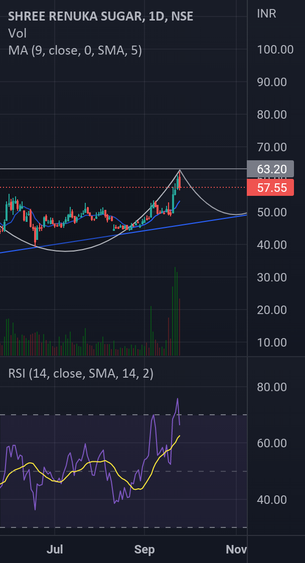Click the 90.00 price axis value
The width and height of the screenshot is (305, 563).
coord(272,82)
